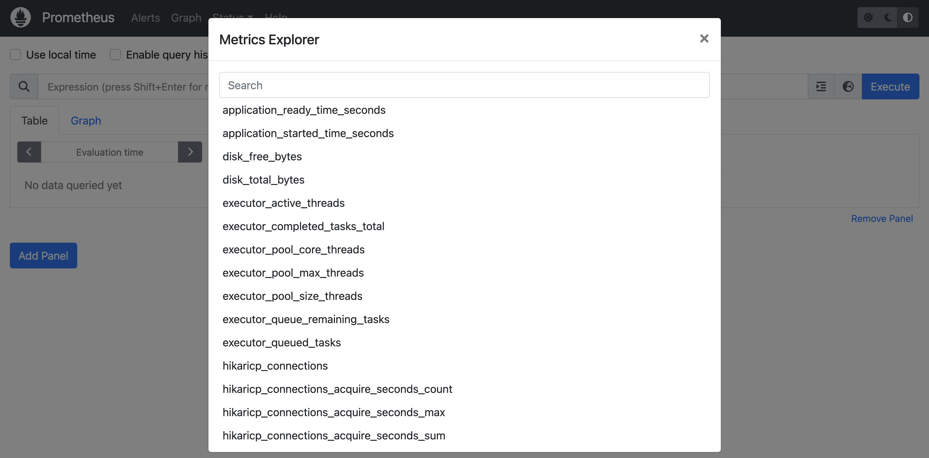Switch to light theme sun icon
Screen dimensions: 929x458
click(x=868, y=17)
